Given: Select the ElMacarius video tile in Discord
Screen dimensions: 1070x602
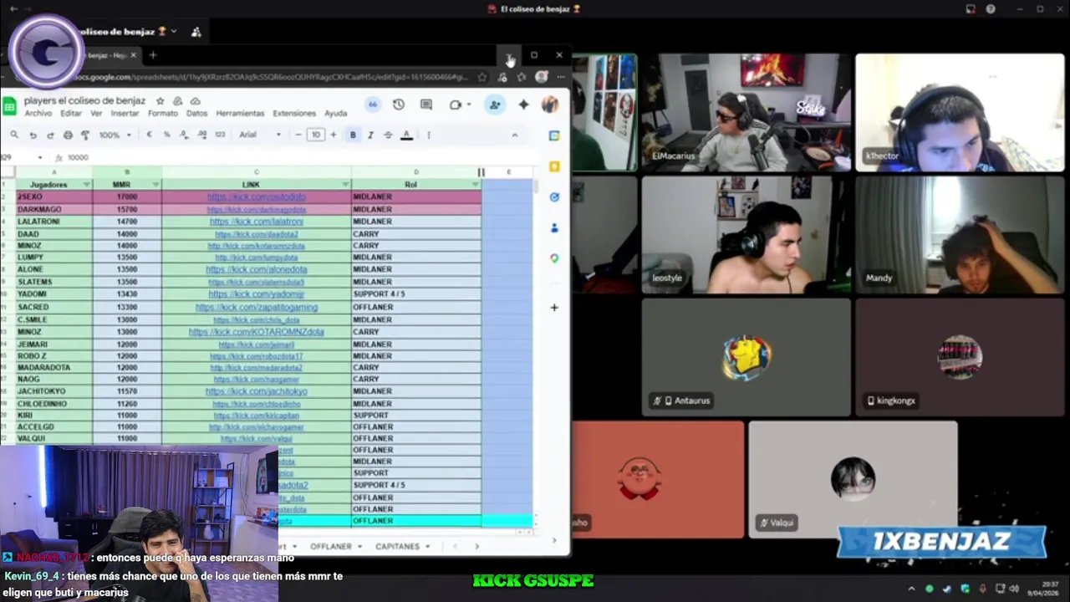Looking at the screenshot, I should 746,113.
